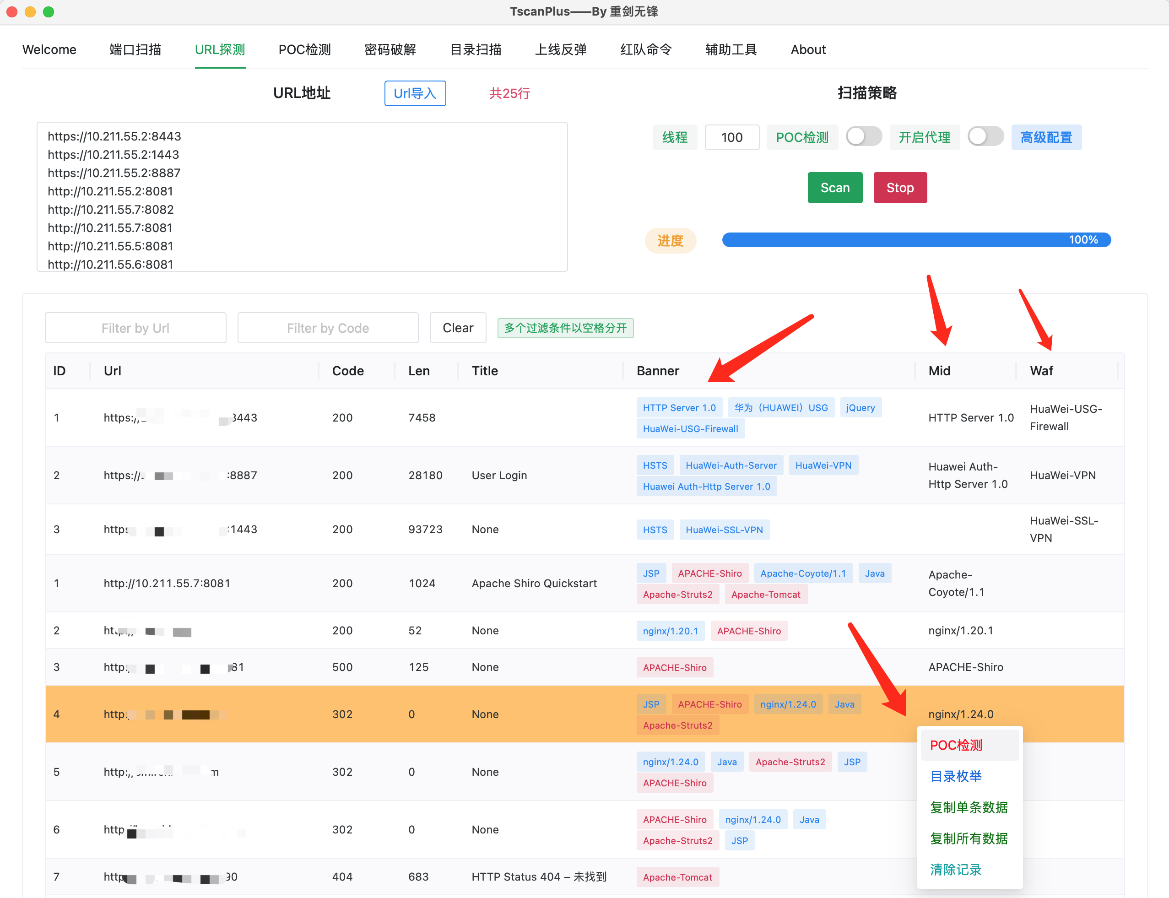Screen dimensions: 1169x898
Task: Click the Filter by Code input
Action: point(328,328)
